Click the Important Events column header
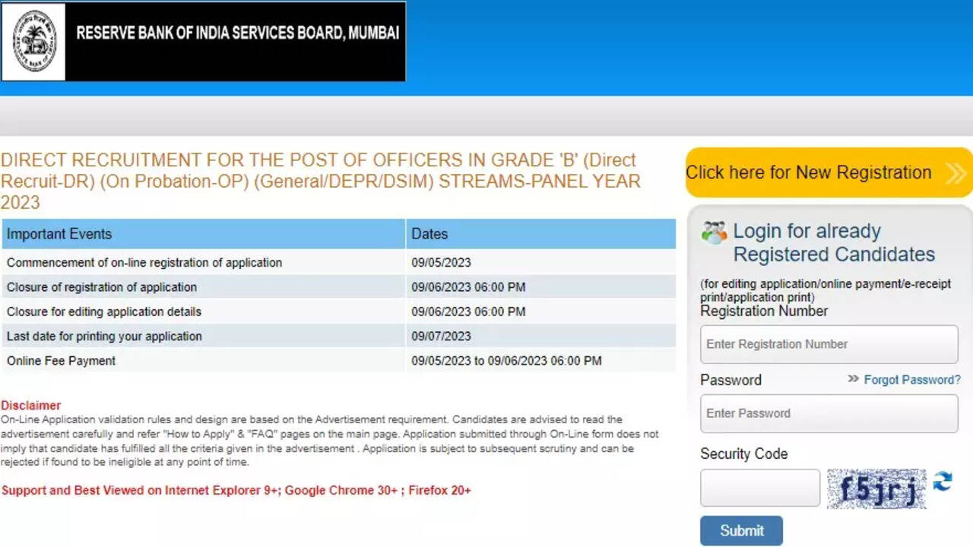This screenshot has width=973, height=547. pos(59,234)
